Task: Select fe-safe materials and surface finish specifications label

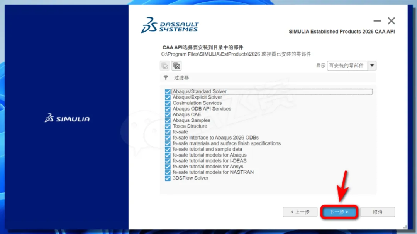Action: [227, 143]
